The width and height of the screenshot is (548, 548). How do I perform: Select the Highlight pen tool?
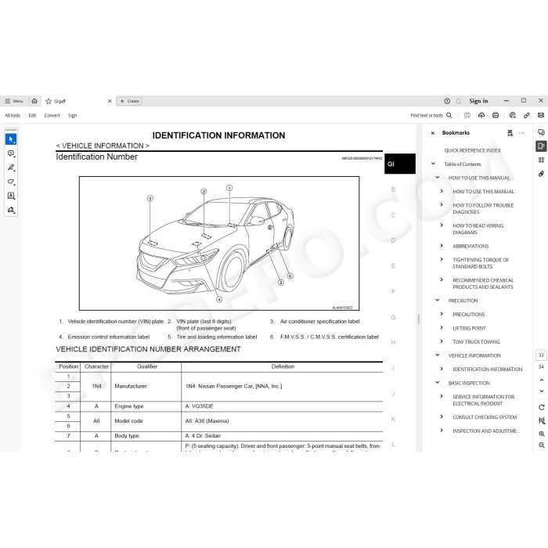coord(11,168)
